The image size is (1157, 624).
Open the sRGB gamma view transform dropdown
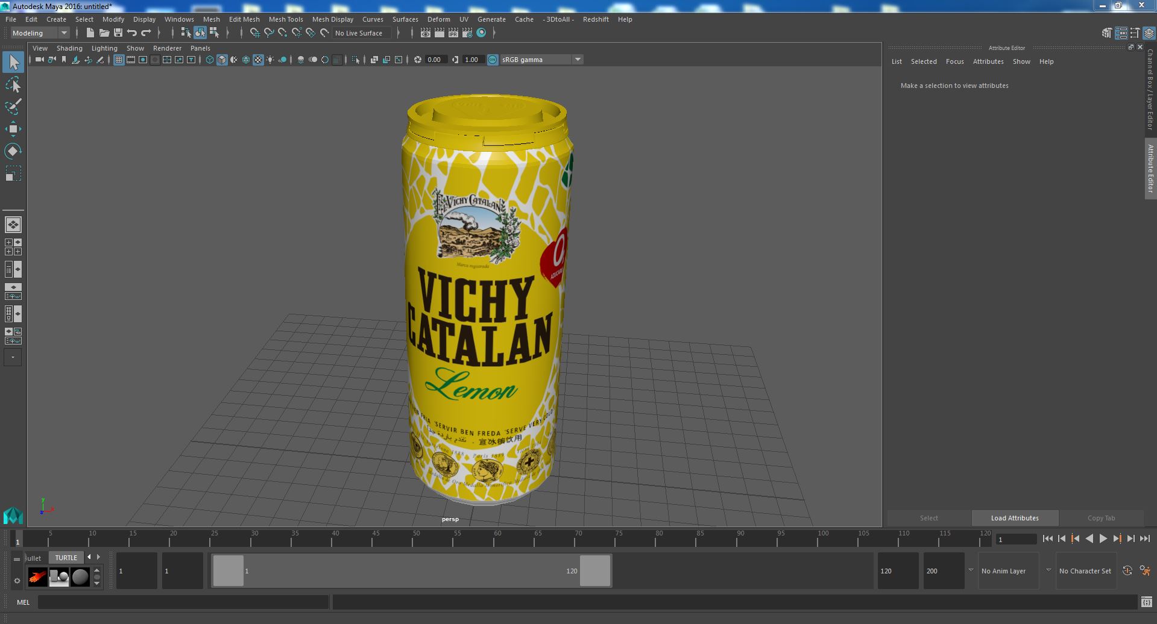541,60
